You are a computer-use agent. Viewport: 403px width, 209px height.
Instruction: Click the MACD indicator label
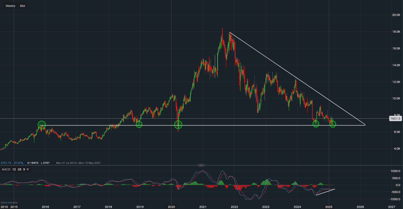click(6, 169)
